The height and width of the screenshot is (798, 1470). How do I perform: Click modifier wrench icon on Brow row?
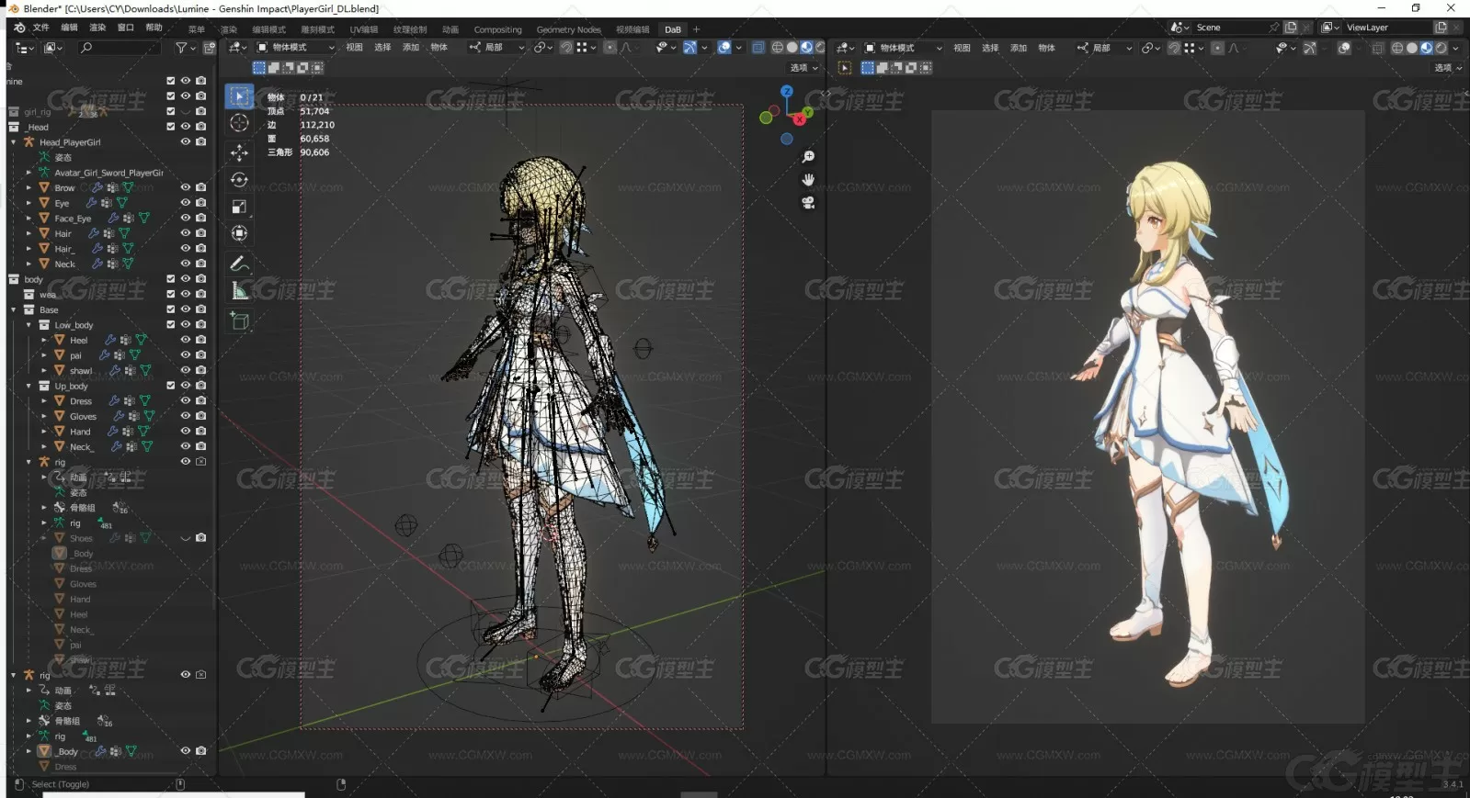[97, 187]
